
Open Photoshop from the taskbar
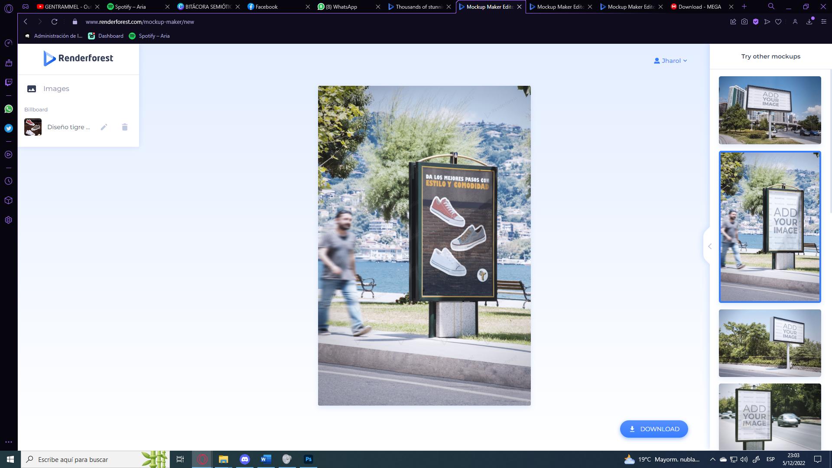309,459
